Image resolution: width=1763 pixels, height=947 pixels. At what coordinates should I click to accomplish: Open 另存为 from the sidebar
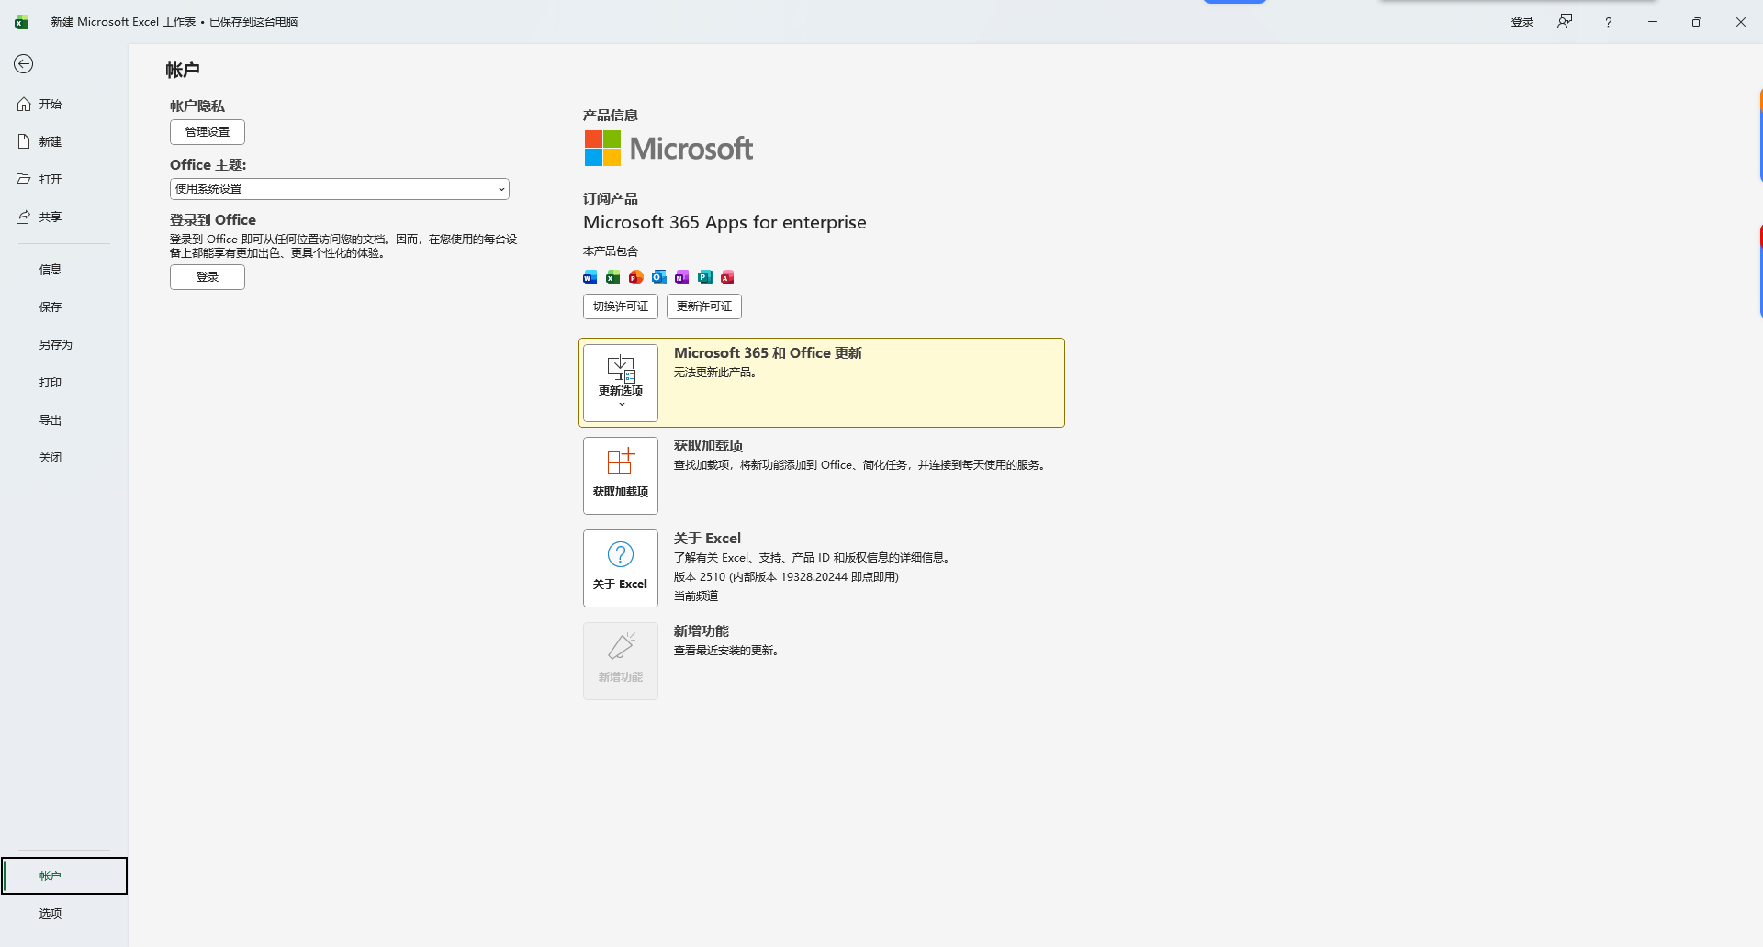(55, 344)
